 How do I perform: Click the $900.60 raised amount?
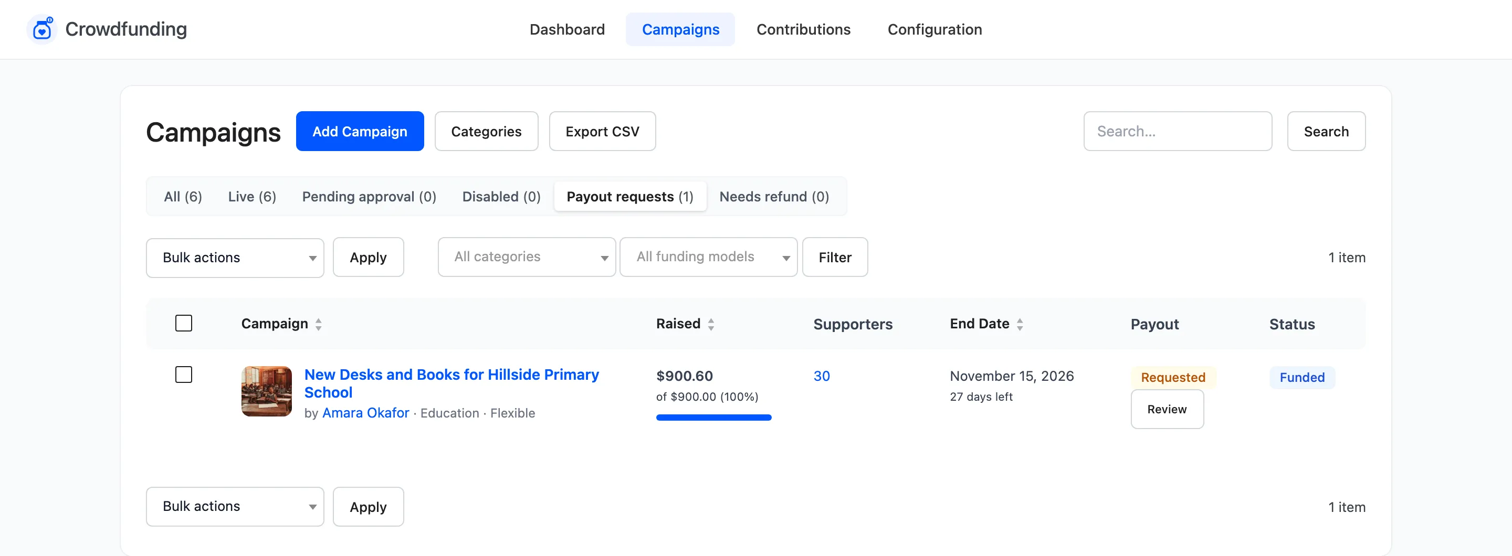(x=685, y=376)
